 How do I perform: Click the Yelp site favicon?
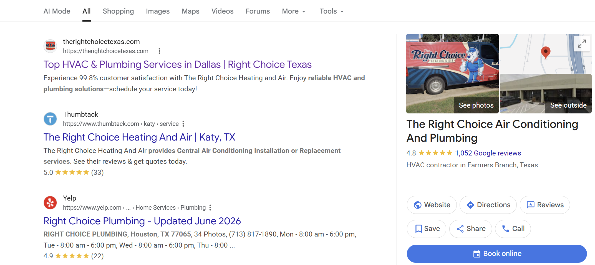click(x=50, y=202)
